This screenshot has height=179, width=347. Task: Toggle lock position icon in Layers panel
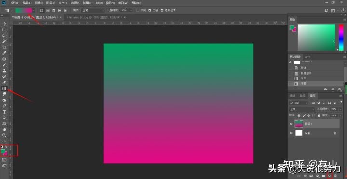(309, 115)
